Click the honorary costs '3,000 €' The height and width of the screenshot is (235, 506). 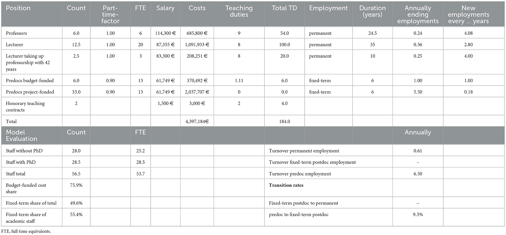pos(197,103)
